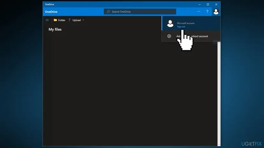Select the Microsoft account avatar in flyout

(x=170, y=24)
